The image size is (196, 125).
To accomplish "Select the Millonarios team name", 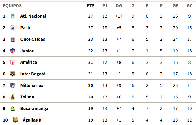I will point(32,85).
